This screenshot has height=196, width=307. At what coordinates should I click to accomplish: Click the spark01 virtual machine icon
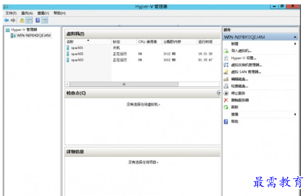[68, 48]
